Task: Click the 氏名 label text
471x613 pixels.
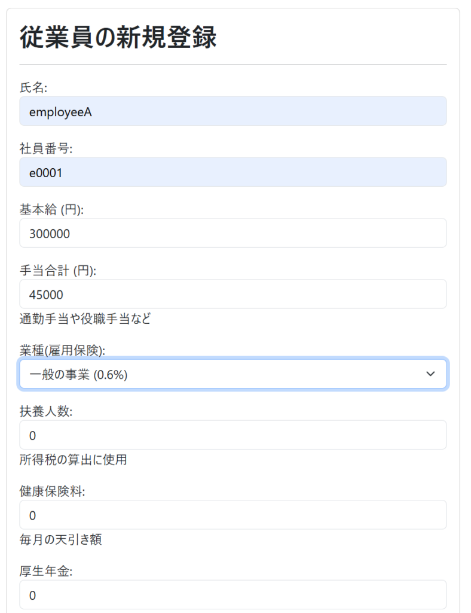Action: pyautogui.click(x=33, y=87)
